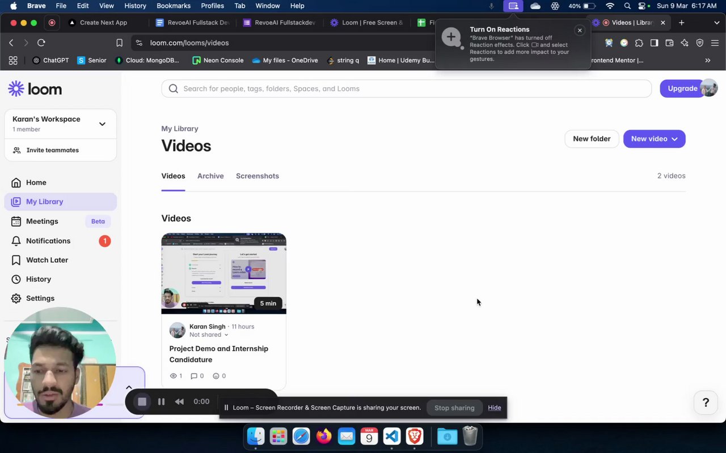Open the History menu in menu bar
The width and height of the screenshot is (726, 453).
coord(135,6)
